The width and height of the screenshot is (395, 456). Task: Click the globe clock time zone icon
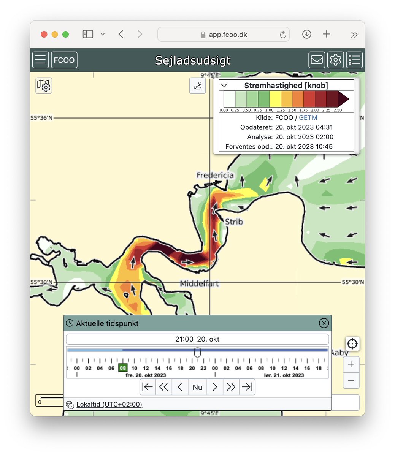[x=70, y=405]
